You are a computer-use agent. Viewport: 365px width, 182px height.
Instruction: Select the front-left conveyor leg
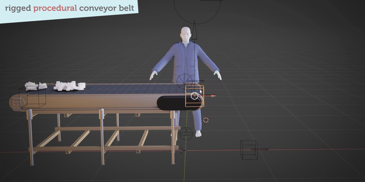(x=30, y=137)
